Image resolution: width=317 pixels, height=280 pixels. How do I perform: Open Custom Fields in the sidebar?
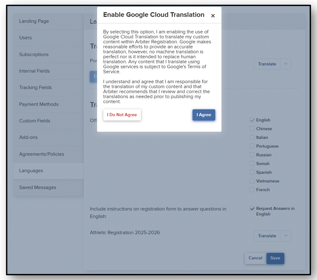(x=48, y=121)
